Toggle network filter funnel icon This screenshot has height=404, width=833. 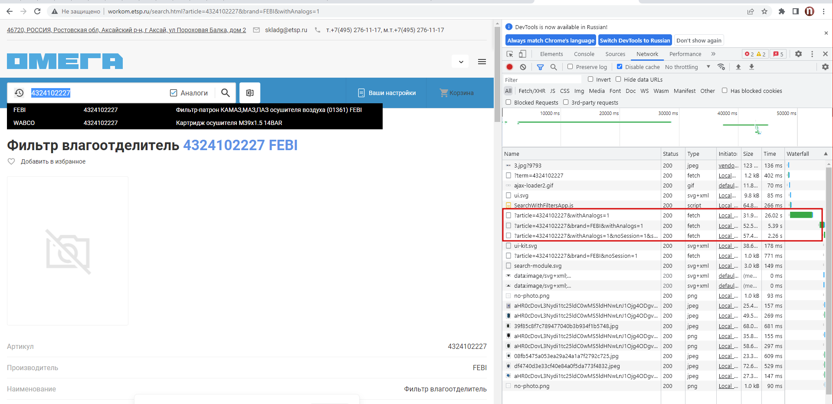point(540,67)
